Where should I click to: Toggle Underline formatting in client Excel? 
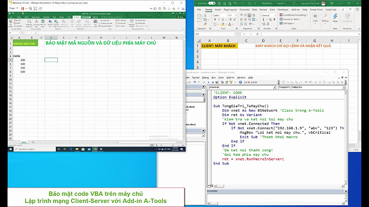(x=222, y=19)
